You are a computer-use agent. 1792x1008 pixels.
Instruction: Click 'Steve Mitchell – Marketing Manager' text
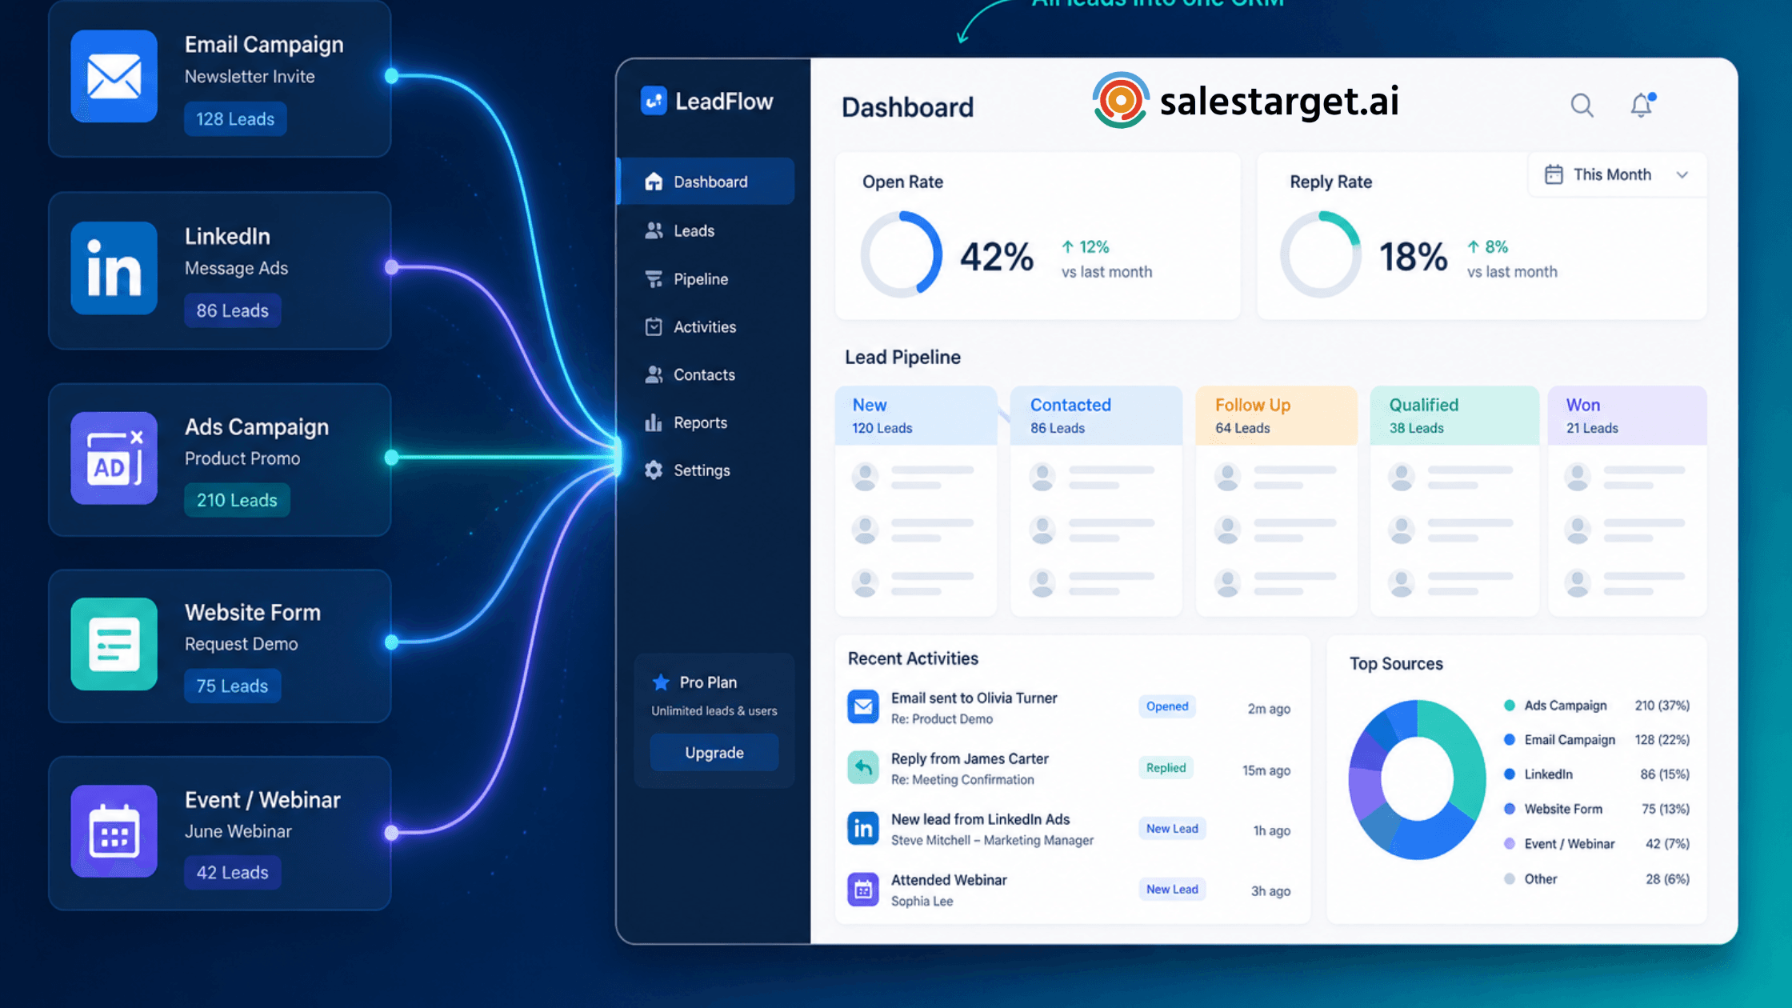pos(992,841)
